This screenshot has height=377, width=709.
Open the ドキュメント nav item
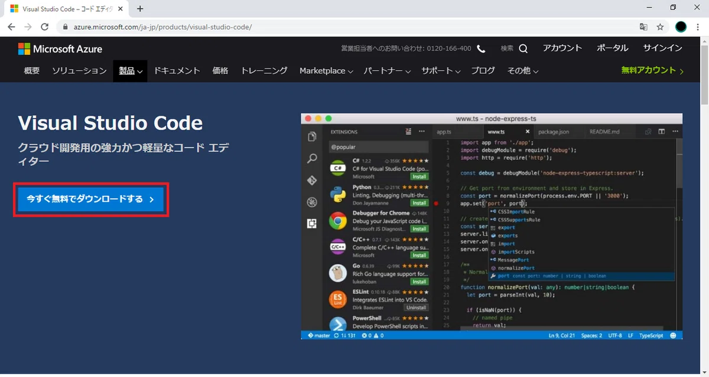coord(177,71)
